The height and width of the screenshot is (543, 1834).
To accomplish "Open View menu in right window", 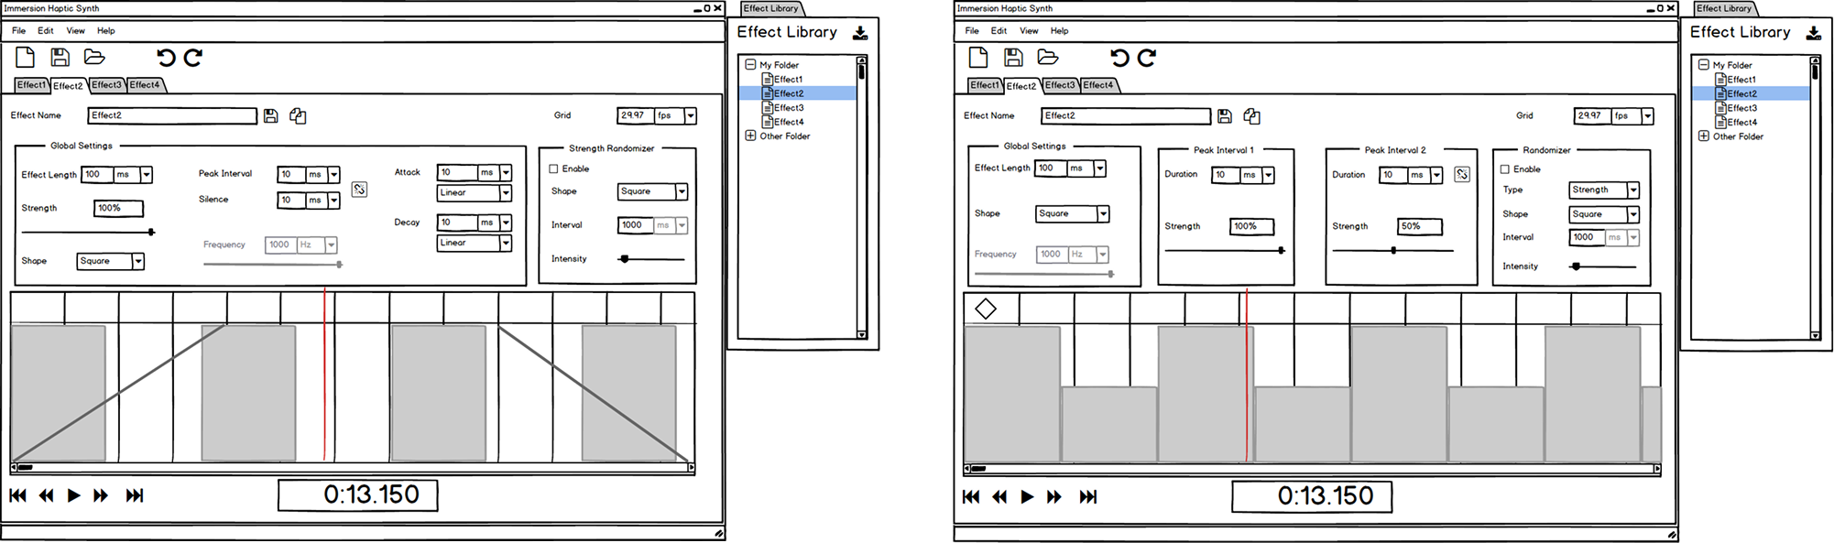I will click(x=1029, y=30).
